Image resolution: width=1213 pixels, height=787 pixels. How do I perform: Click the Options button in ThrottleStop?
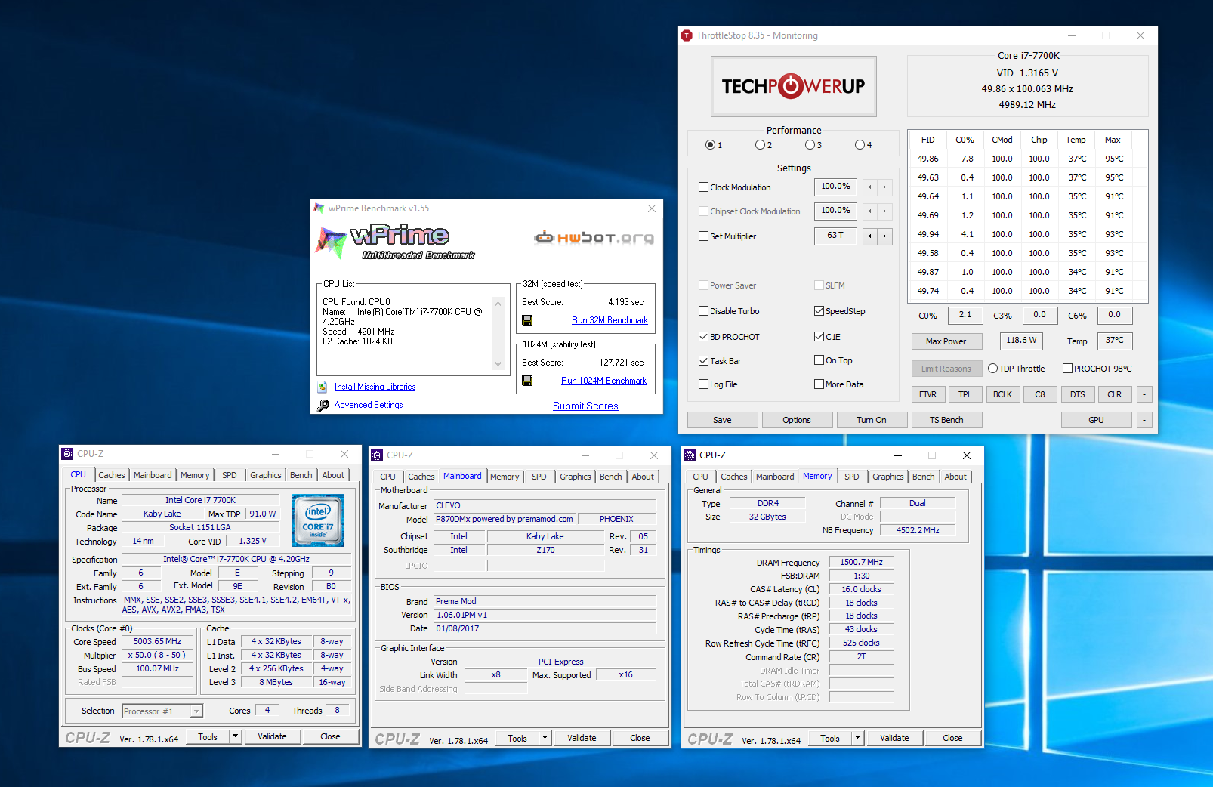click(x=797, y=420)
